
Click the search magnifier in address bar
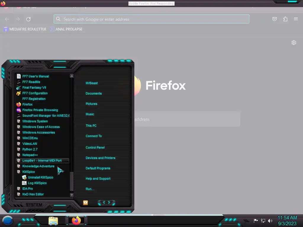click(58, 19)
